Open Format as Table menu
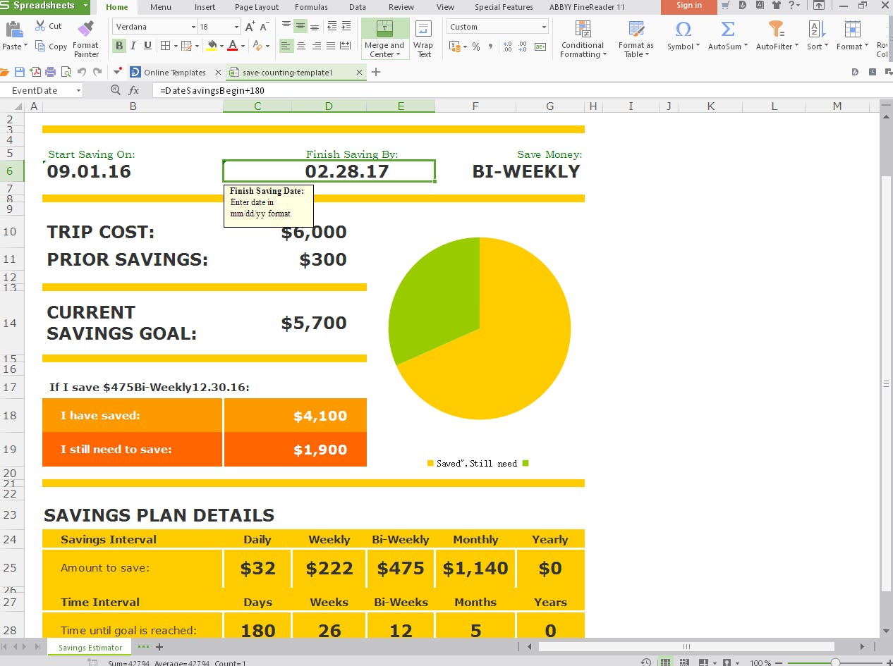Screen dimensions: 893x666 coord(636,39)
